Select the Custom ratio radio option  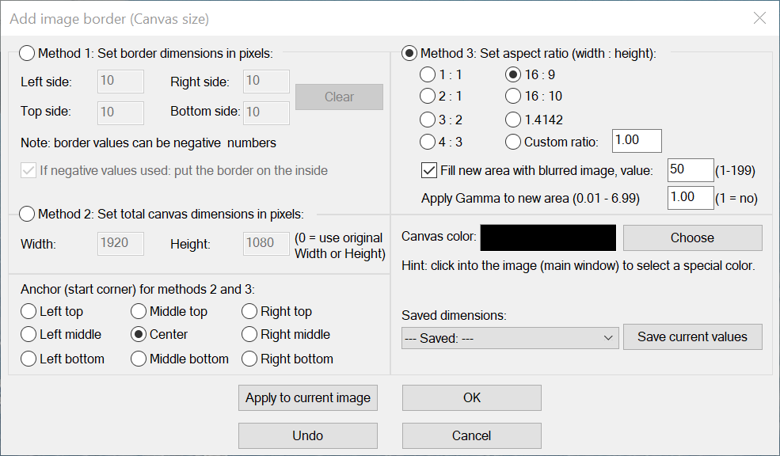514,142
